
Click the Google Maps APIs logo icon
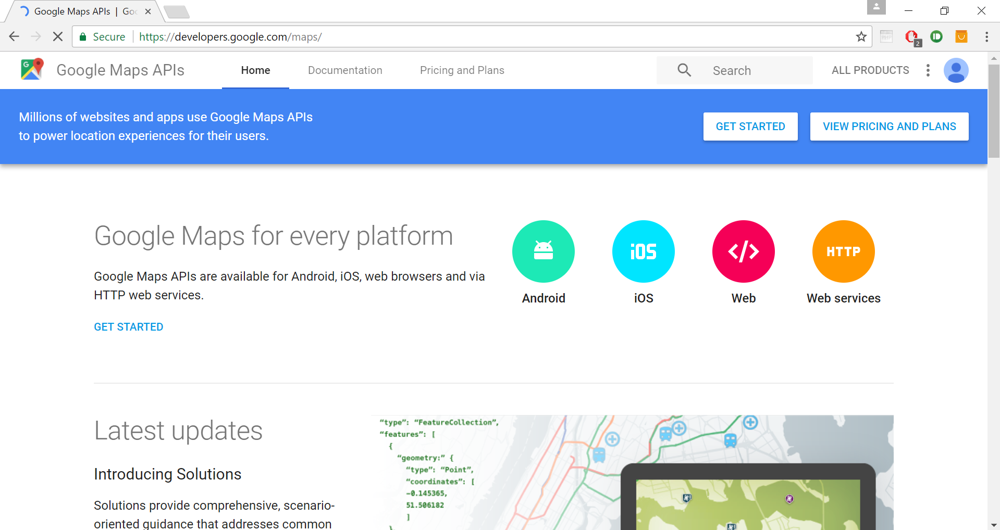tap(32, 69)
